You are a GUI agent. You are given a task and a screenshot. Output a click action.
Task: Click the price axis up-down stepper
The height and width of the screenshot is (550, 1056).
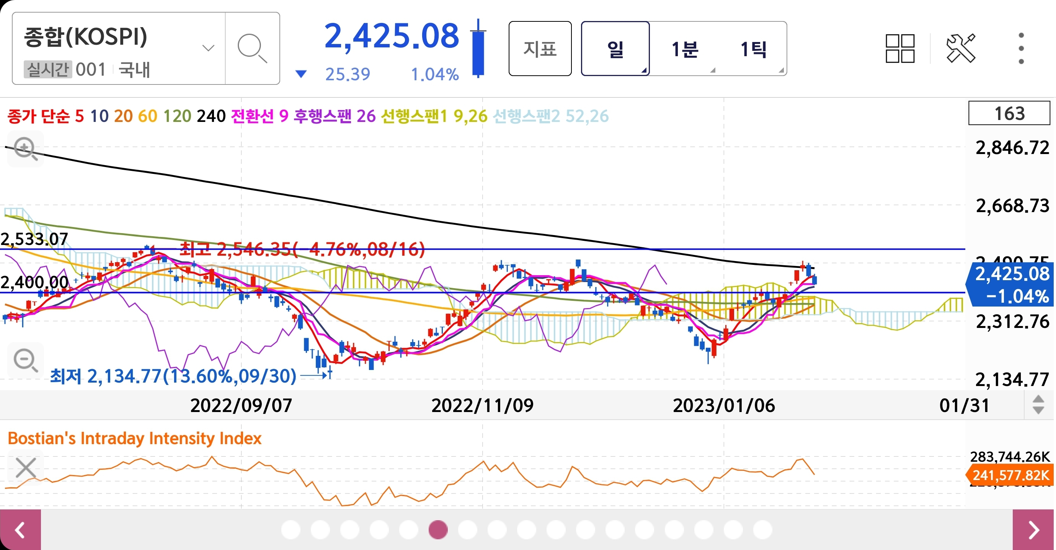tap(1038, 405)
